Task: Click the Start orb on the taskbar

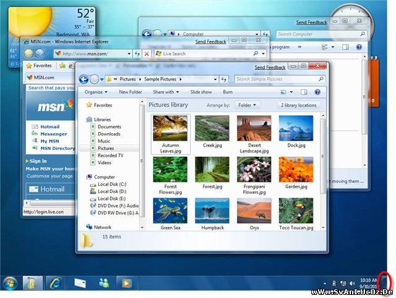Action: (x=11, y=283)
